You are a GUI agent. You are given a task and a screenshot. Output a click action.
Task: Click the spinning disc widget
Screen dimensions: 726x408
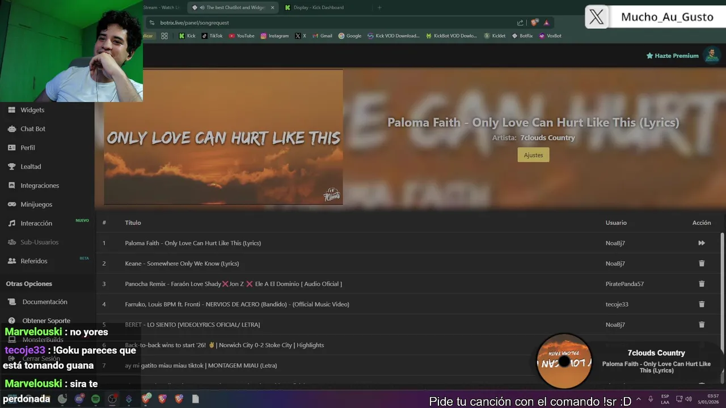click(564, 361)
